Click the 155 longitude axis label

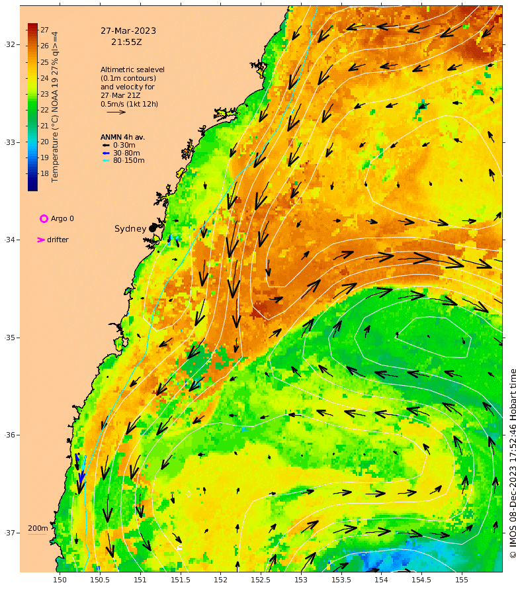[462, 580]
